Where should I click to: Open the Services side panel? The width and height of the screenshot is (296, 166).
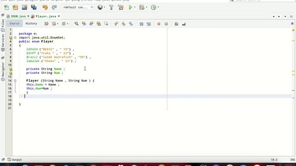(3, 43)
